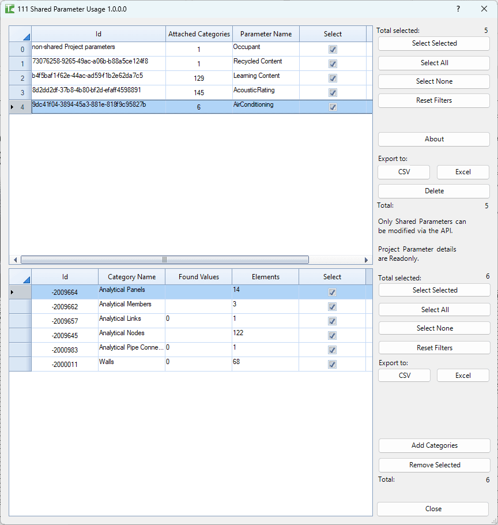The width and height of the screenshot is (498, 525).
Task: Sort by the Elements column header
Action: point(266,277)
